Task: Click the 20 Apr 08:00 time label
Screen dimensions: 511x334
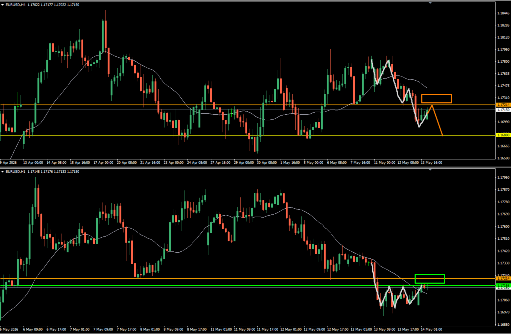Action: 127,162
